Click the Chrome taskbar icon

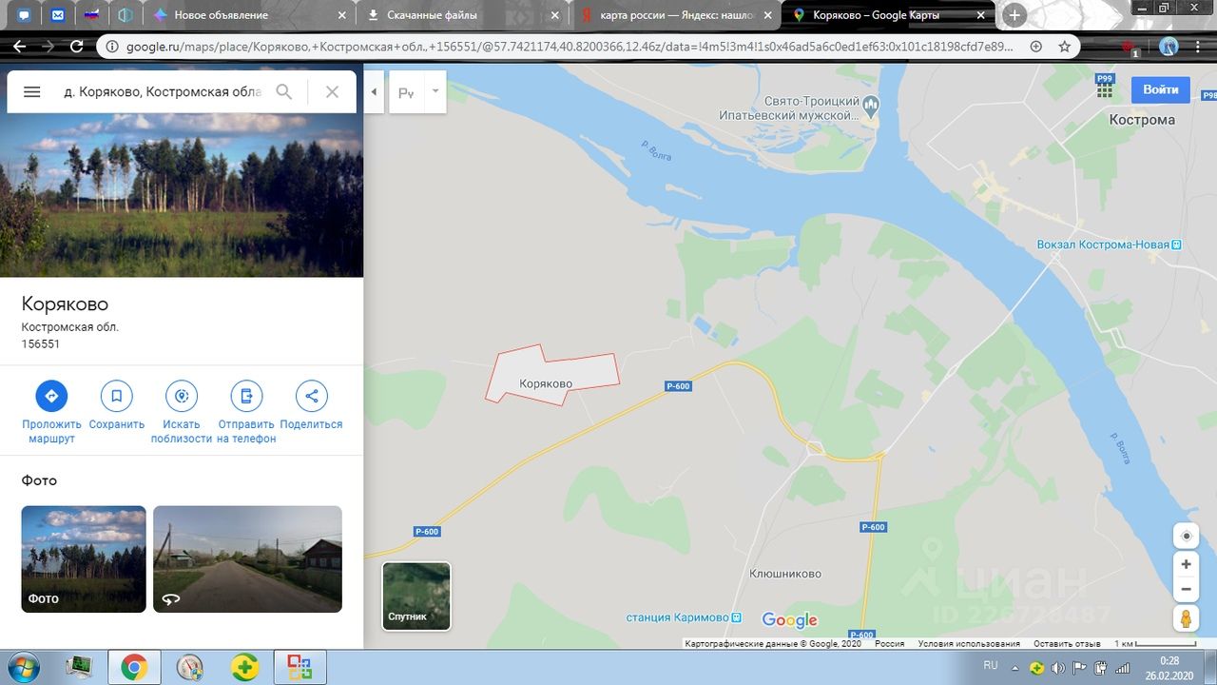click(x=134, y=668)
